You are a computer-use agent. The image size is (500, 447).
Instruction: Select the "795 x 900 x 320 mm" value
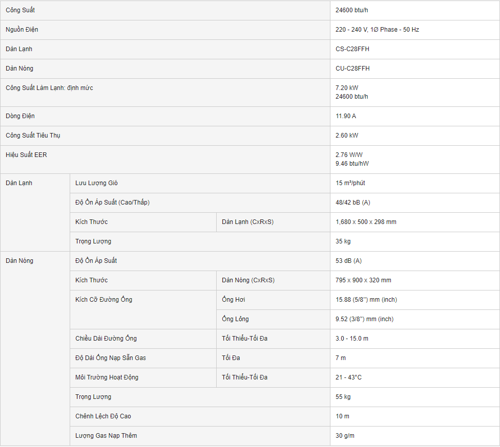[363, 280]
